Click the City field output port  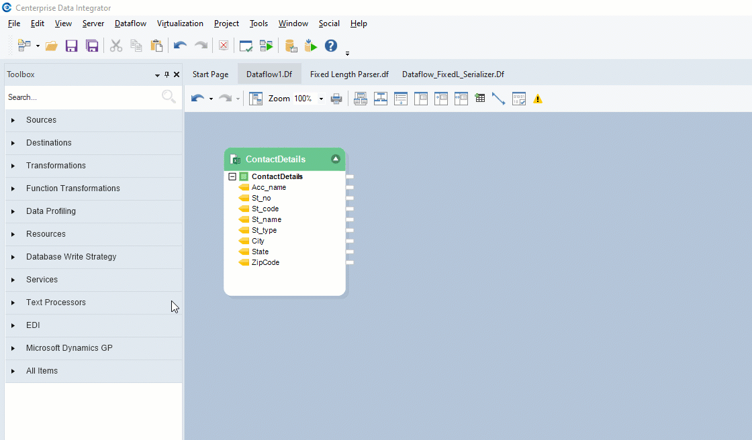[x=349, y=241]
